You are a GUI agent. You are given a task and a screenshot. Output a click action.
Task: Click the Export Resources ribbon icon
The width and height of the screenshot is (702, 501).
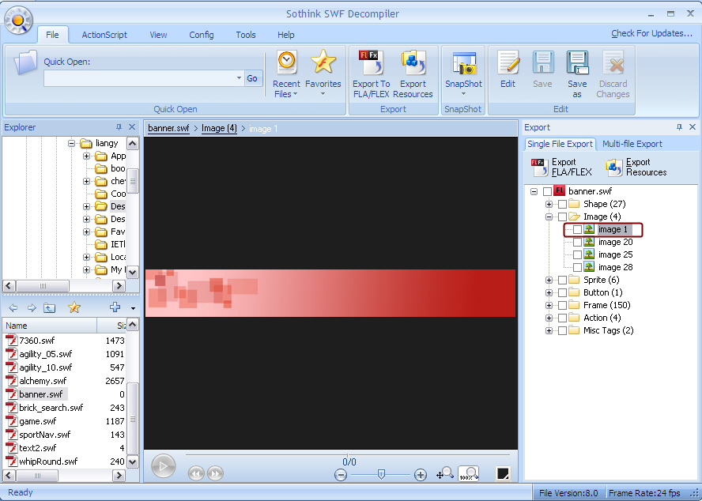(413, 63)
